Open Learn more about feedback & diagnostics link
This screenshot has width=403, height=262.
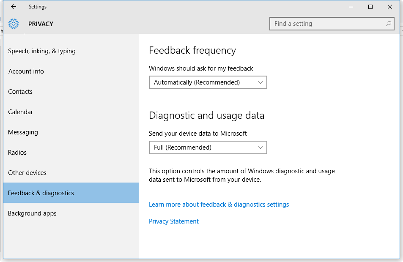219,205
